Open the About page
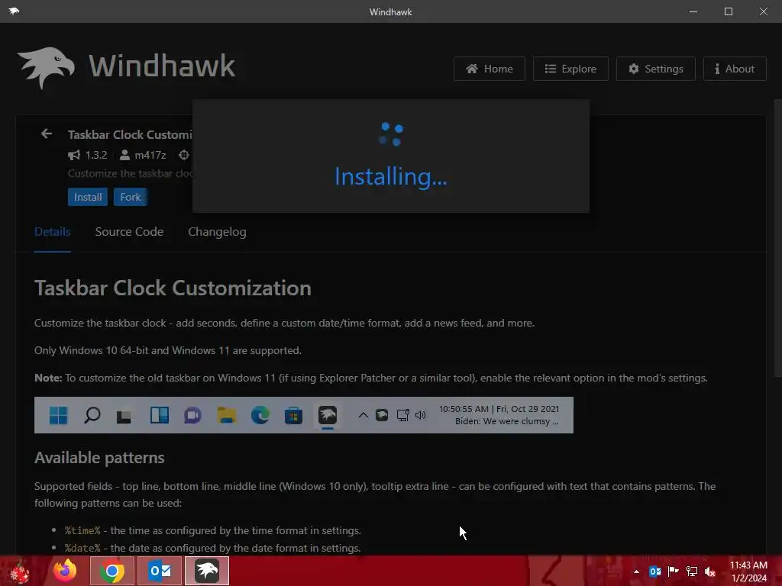 [x=735, y=69]
